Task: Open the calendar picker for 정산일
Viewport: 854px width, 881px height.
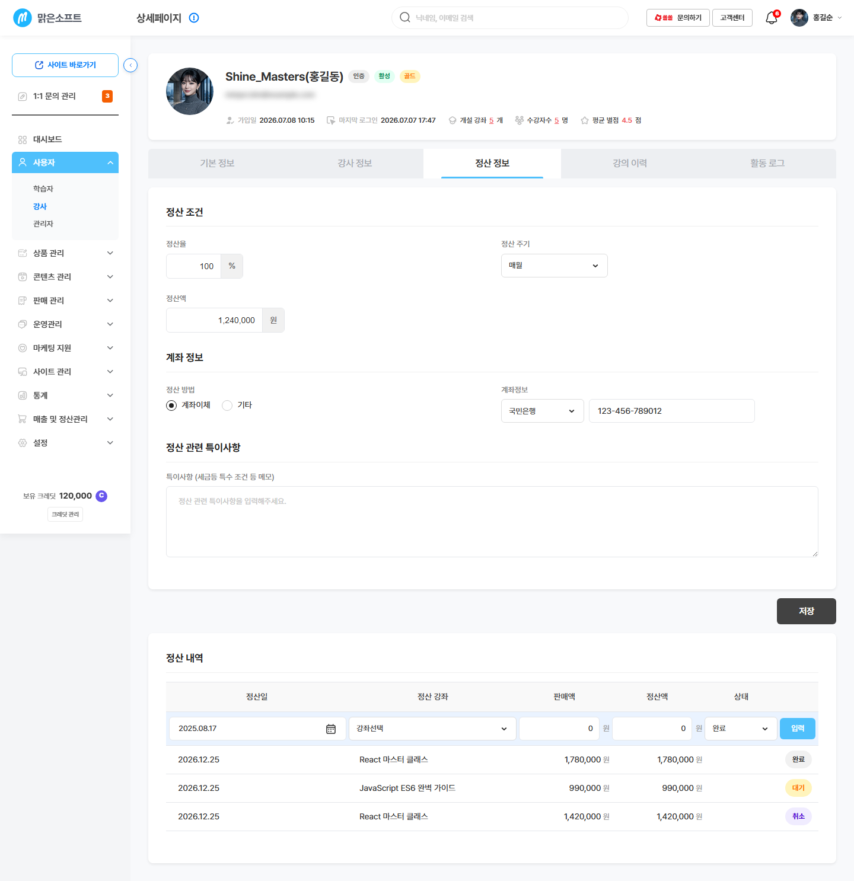Action: 331,729
